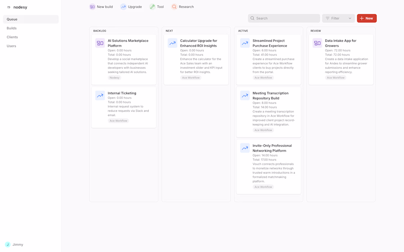
Task: Click Invite-Only Professional Networking Platform icon
Action: [245, 148]
